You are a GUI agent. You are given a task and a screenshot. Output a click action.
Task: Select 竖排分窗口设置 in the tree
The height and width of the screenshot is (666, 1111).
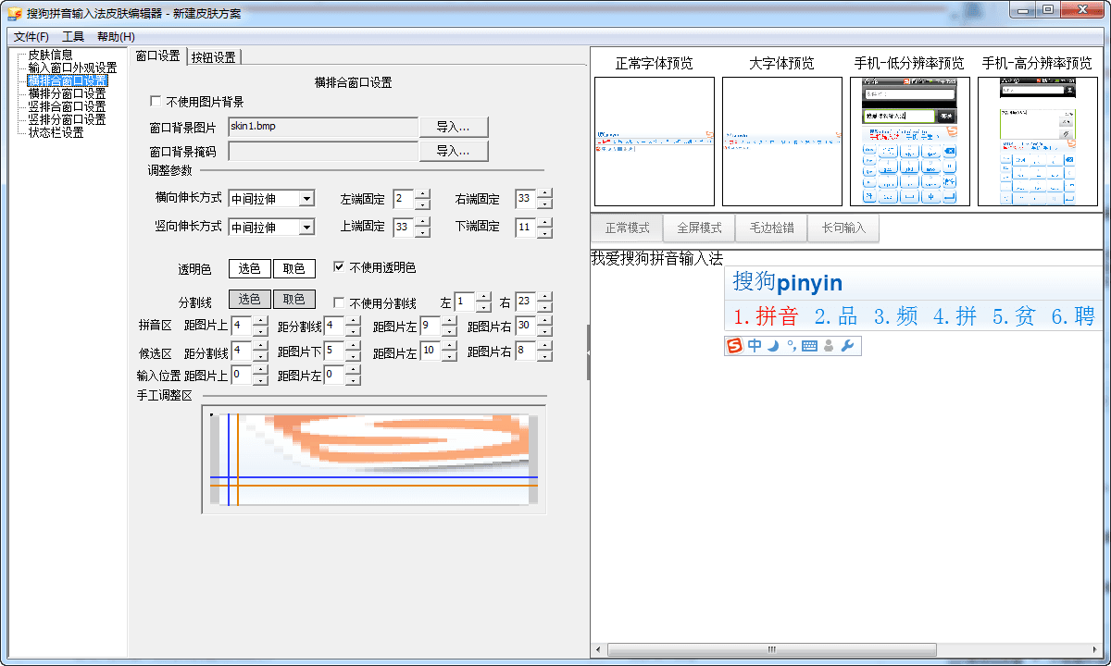click(x=67, y=119)
